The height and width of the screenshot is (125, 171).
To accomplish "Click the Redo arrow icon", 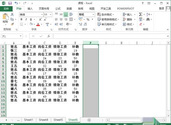I will pos(25,3).
